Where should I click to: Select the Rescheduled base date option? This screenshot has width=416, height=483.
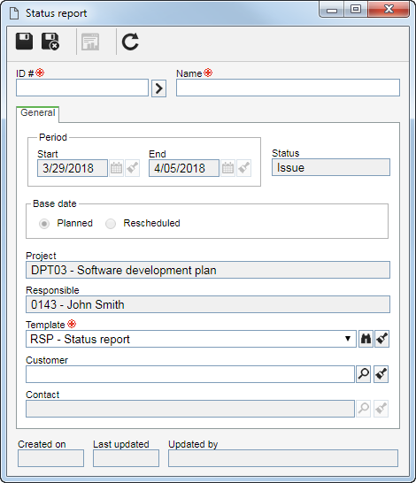(x=111, y=224)
